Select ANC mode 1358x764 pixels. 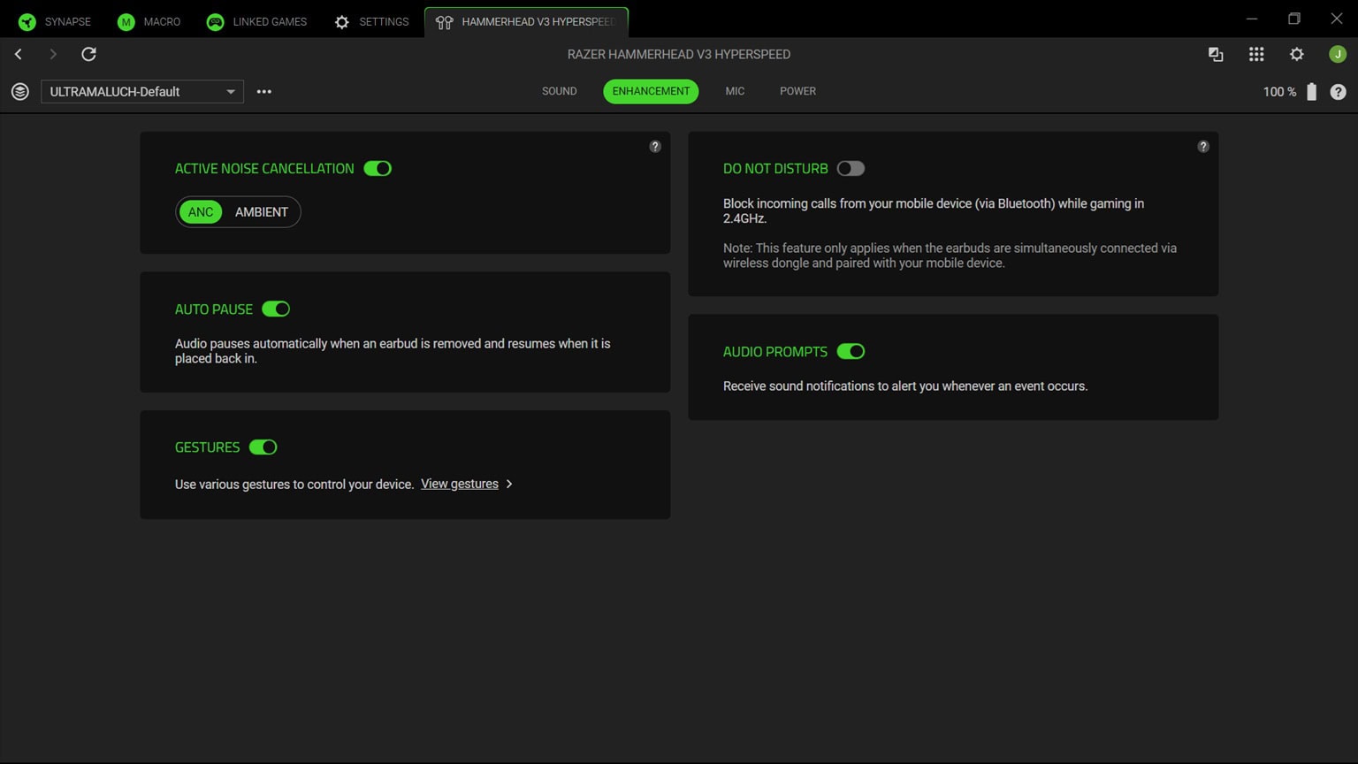click(x=201, y=212)
